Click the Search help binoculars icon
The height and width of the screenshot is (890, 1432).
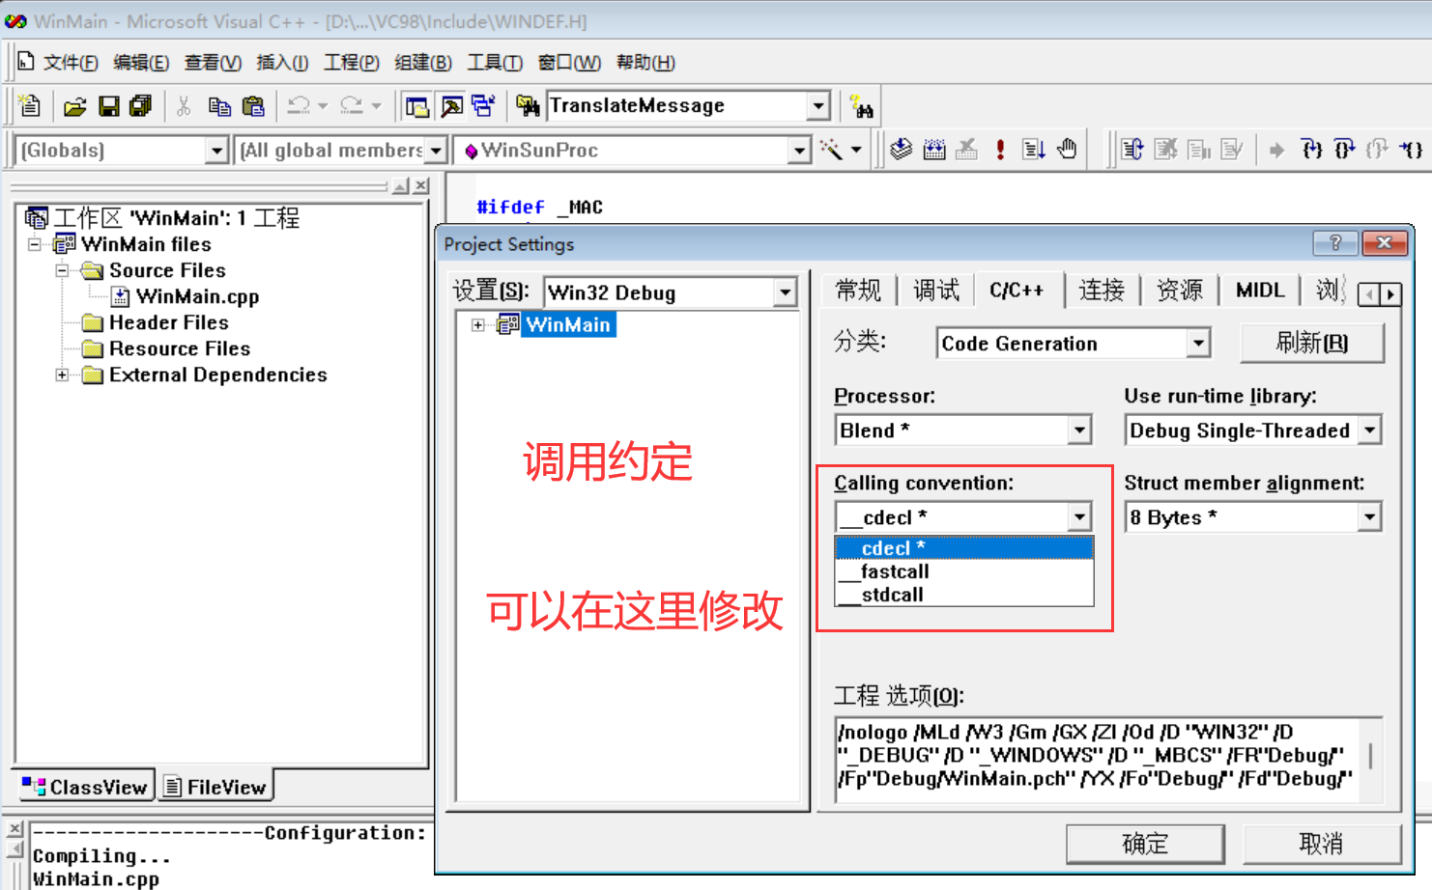860,106
